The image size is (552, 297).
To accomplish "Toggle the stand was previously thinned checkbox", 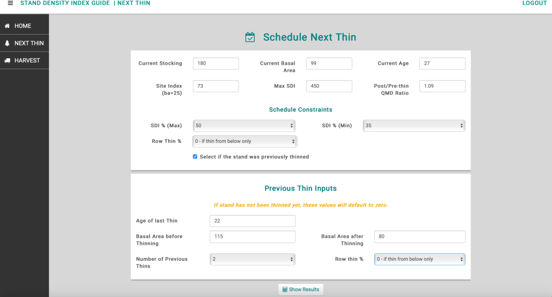I will 195,157.
